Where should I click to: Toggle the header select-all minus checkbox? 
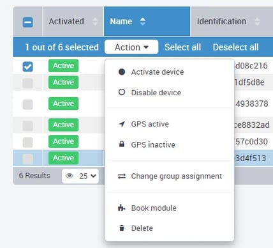pyautogui.click(x=28, y=22)
